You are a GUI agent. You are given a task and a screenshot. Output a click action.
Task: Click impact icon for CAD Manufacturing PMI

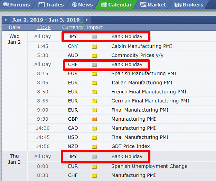[x=94, y=128]
